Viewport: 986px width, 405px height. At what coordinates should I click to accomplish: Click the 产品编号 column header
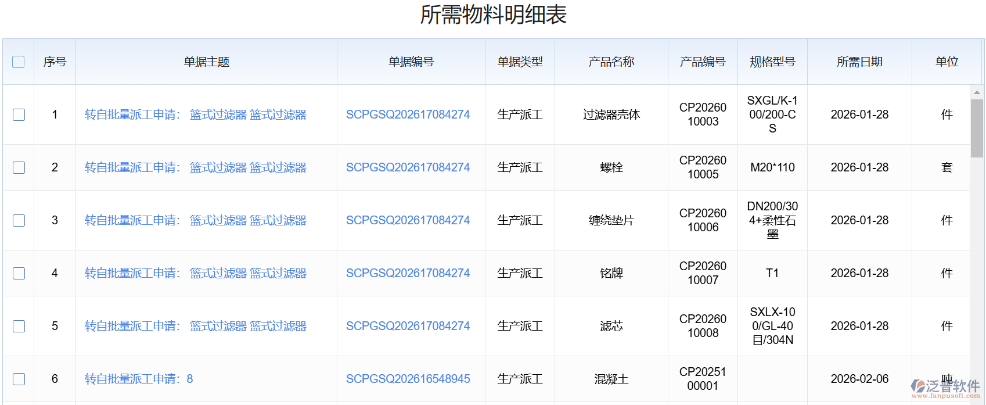[703, 62]
